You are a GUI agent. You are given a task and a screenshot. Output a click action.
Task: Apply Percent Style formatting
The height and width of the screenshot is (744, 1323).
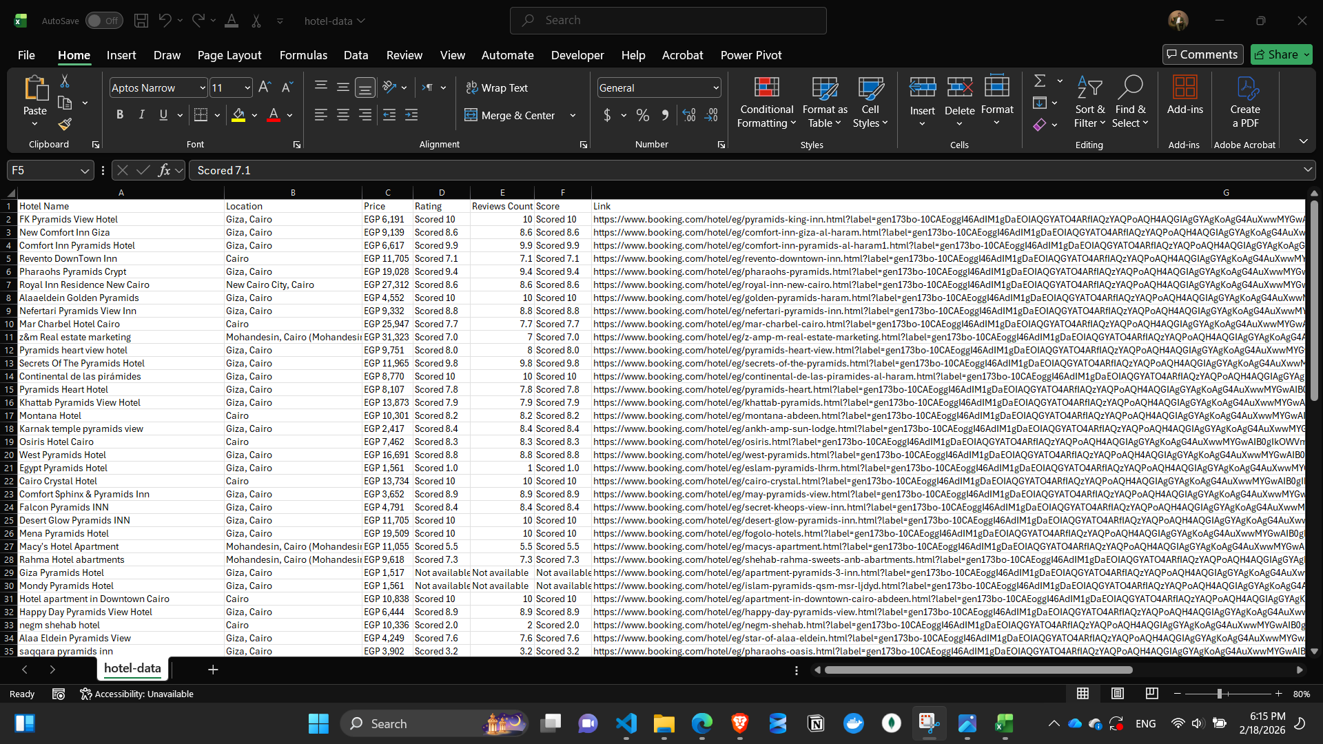(642, 115)
